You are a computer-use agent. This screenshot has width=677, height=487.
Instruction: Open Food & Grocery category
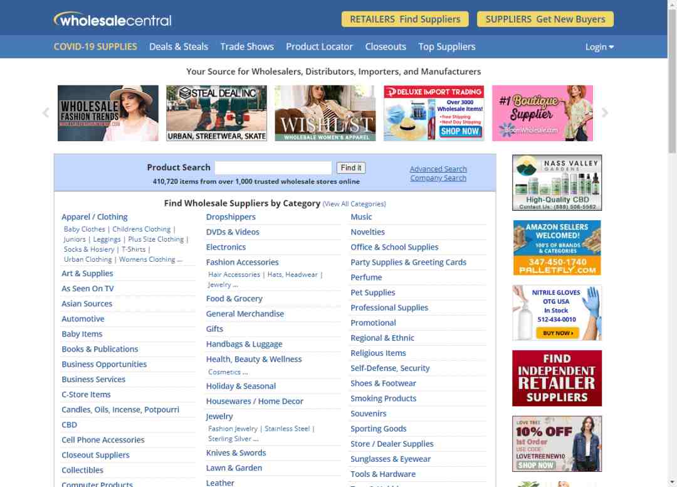[x=234, y=299]
